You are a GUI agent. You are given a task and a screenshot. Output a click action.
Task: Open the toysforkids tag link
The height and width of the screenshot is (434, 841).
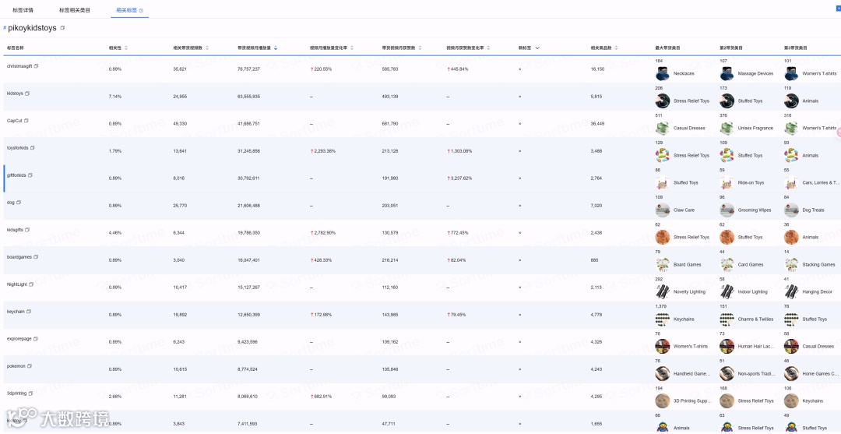click(18, 147)
